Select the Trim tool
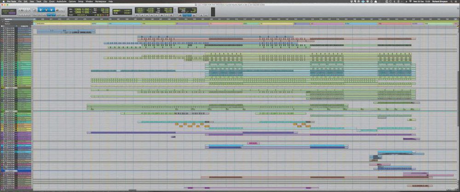Viewport: 460px width, 192px height. [40, 10]
